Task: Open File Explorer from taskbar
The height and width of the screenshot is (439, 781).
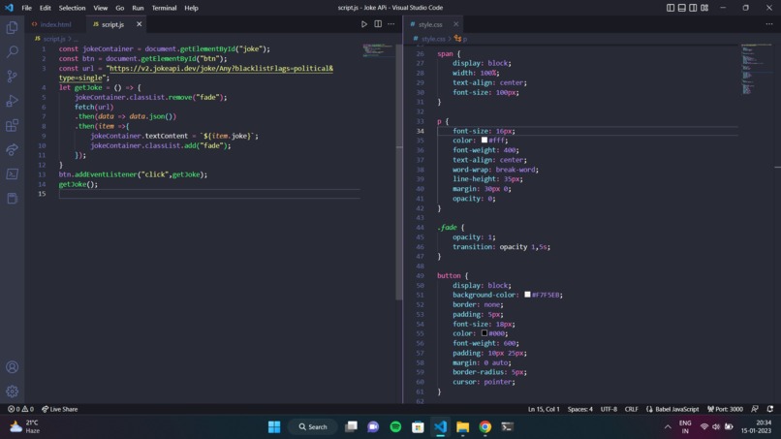Action: pos(463,427)
